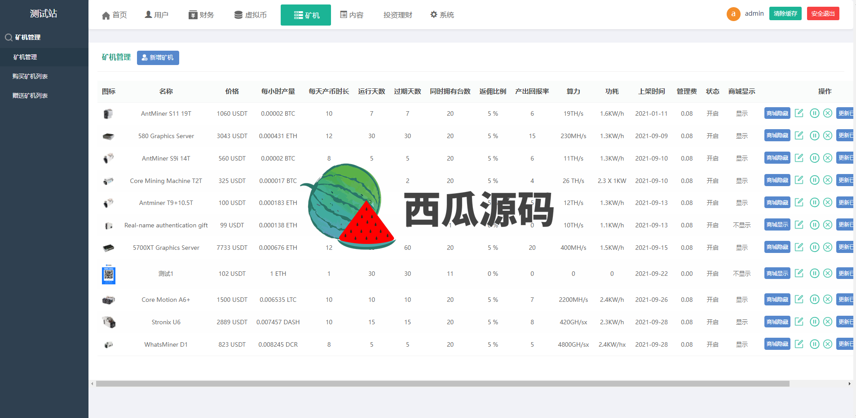Toggle 商城显示 for 测试1 miner
The image size is (856, 418).
click(x=777, y=273)
